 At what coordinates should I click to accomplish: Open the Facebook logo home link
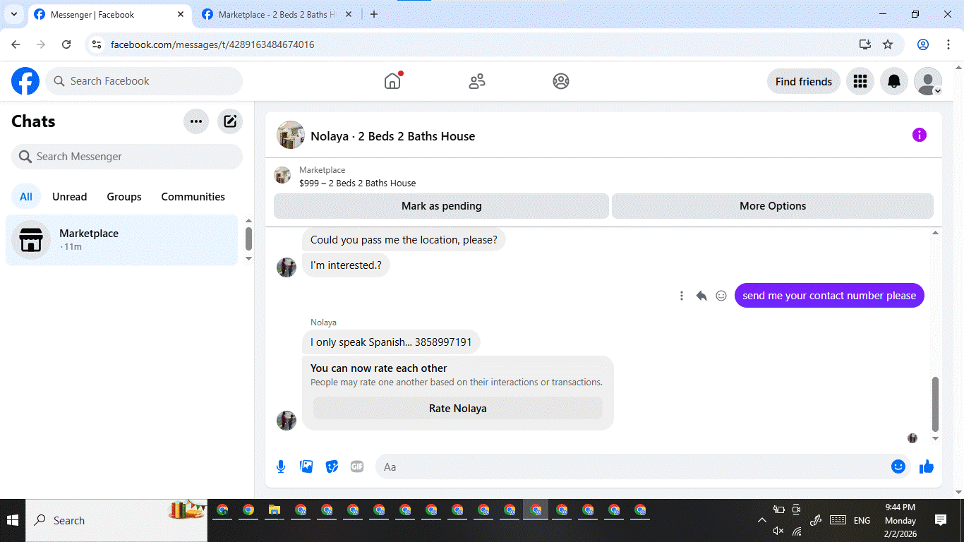click(x=25, y=81)
